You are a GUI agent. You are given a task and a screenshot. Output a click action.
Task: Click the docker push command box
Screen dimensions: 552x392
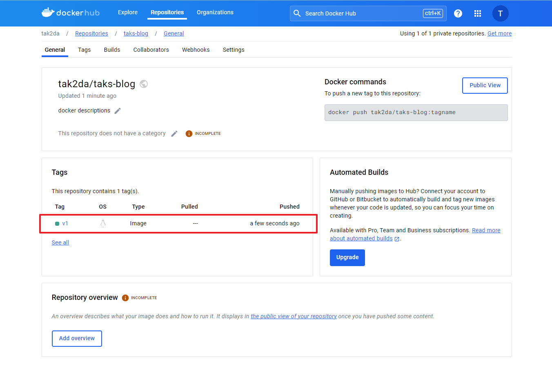(416, 113)
